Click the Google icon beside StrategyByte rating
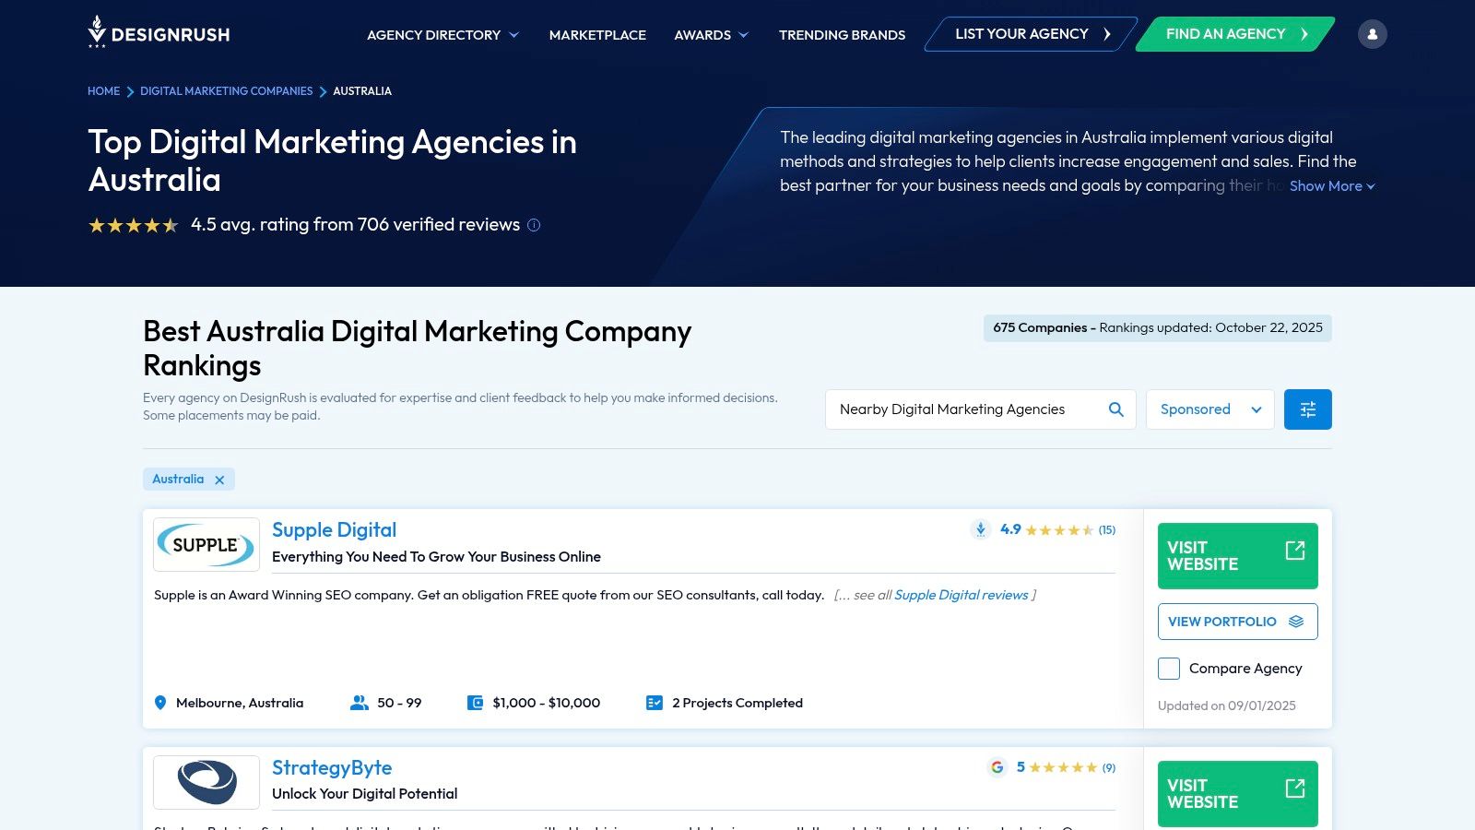The height and width of the screenshot is (830, 1475). 997,767
